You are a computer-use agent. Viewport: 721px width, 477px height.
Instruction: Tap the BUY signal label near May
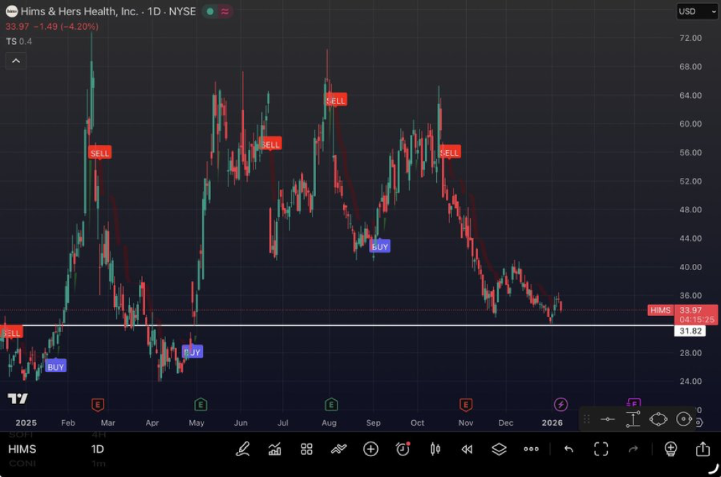pos(192,352)
